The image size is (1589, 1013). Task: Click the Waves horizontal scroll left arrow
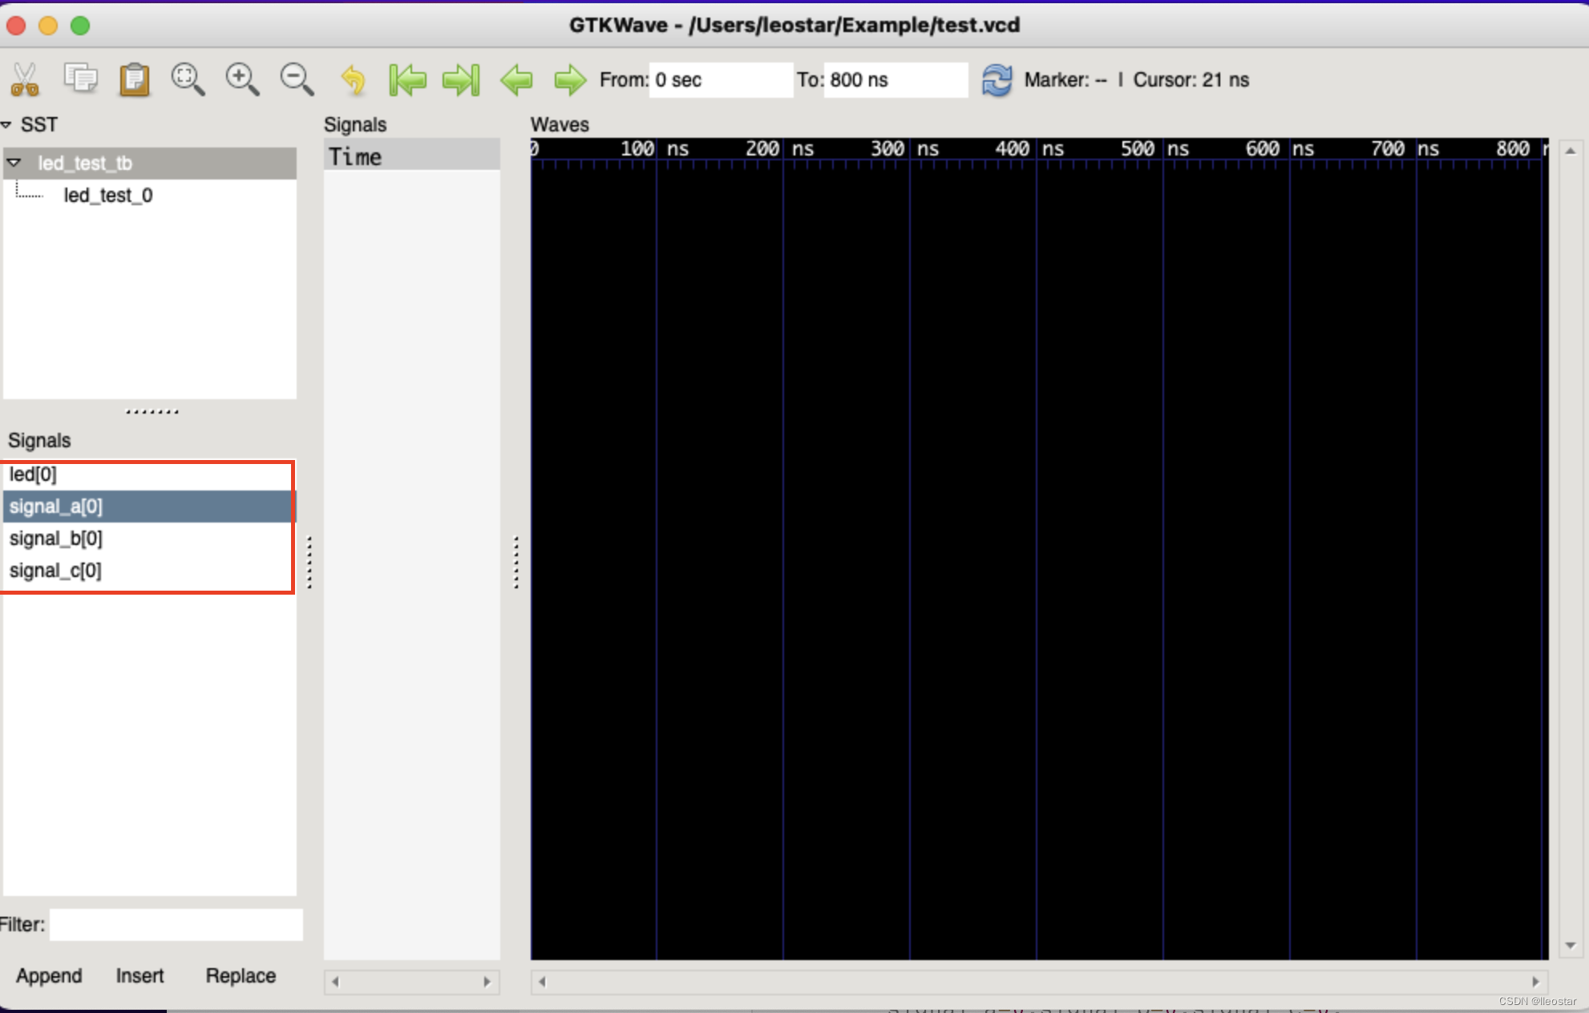click(542, 982)
